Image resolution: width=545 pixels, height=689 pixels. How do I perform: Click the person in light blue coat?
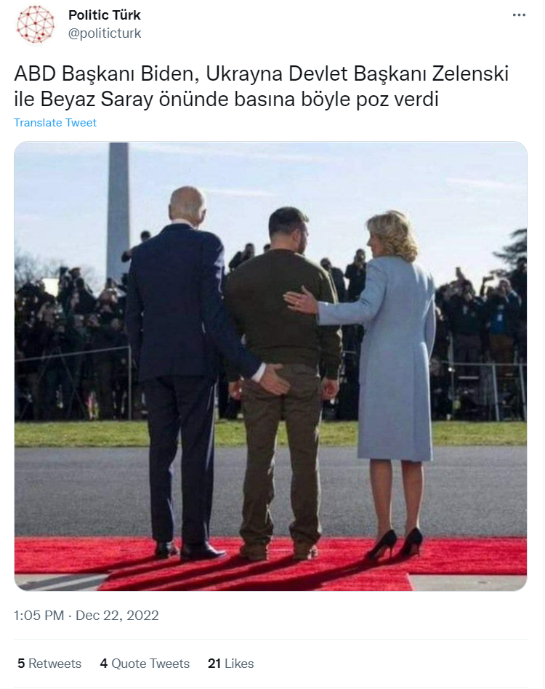[387, 378]
